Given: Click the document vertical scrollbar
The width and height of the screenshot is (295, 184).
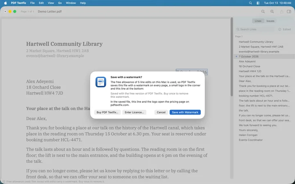Looking at the screenshot, I should [x=232, y=57].
